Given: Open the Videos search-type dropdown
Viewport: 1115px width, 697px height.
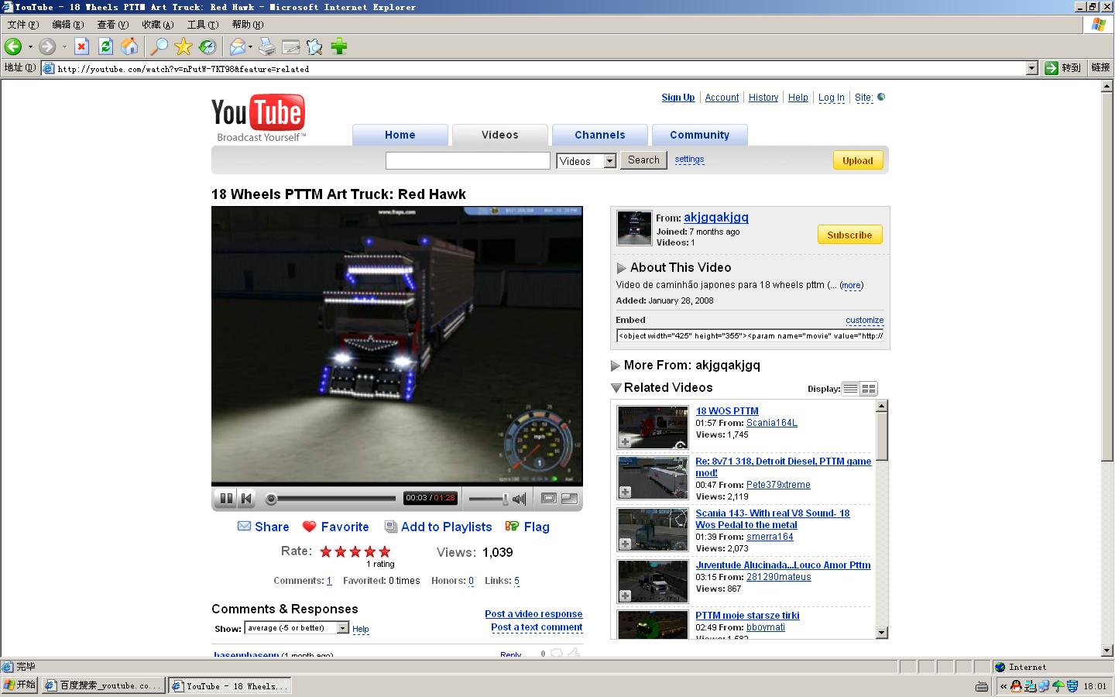Looking at the screenshot, I should point(609,161).
